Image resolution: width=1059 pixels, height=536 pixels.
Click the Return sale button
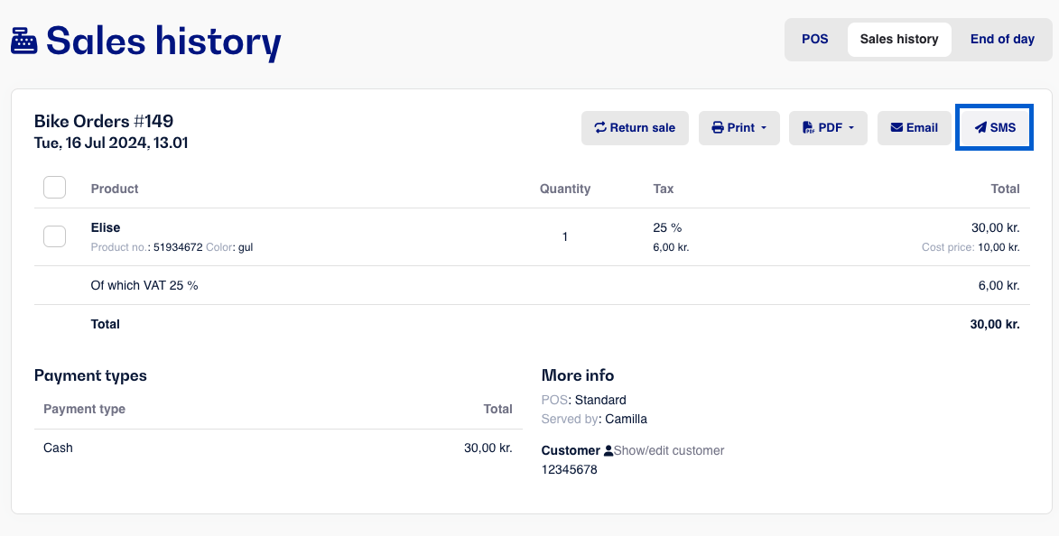[x=635, y=127]
